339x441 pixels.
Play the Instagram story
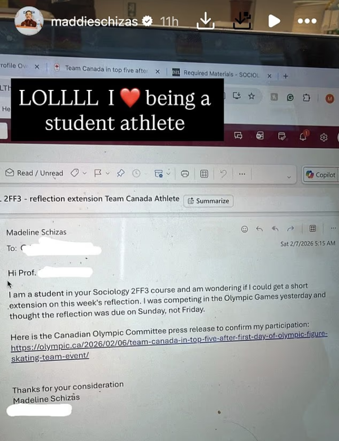[274, 21]
